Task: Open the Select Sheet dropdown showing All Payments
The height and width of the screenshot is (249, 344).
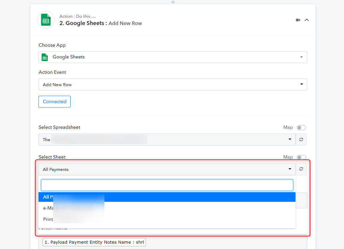Action: click(167, 169)
